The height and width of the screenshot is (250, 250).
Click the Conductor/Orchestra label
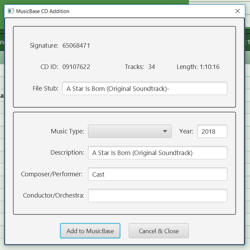click(x=53, y=195)
